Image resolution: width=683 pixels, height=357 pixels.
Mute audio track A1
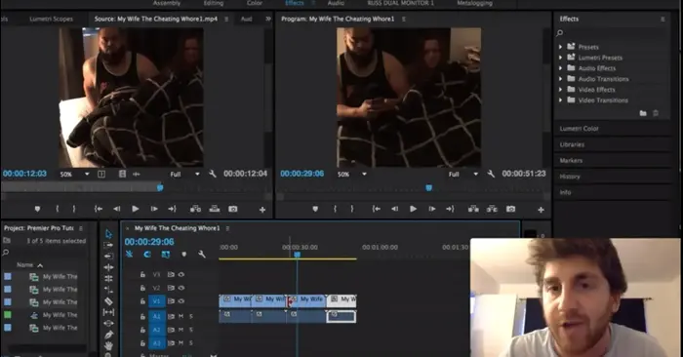[x=181, y=316]
